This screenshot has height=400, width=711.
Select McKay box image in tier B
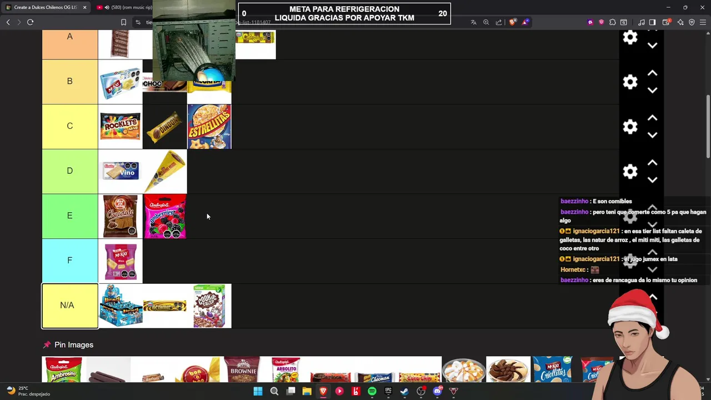tap(120, 82)
